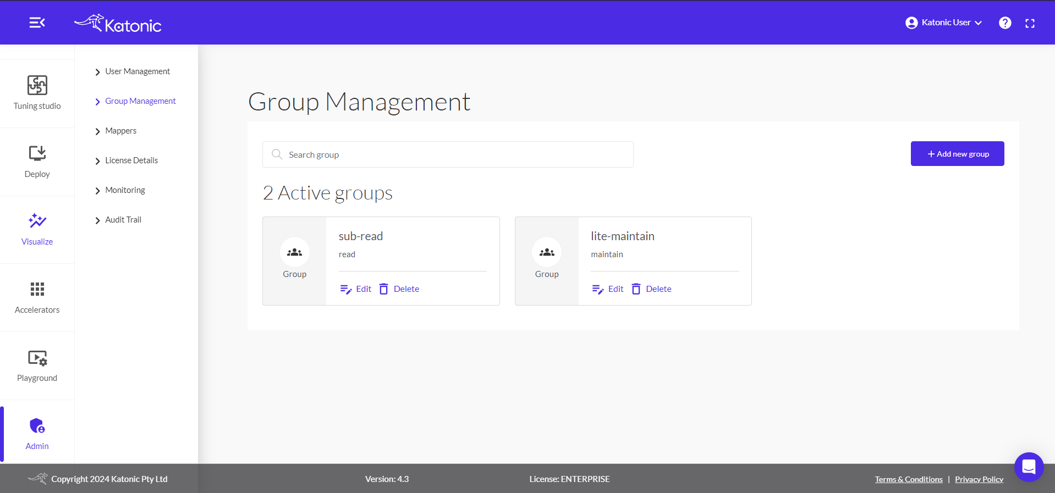Screen dimensions: 1055x493
Task: Open the Tuning studio section
Action: tap(37, 93)
